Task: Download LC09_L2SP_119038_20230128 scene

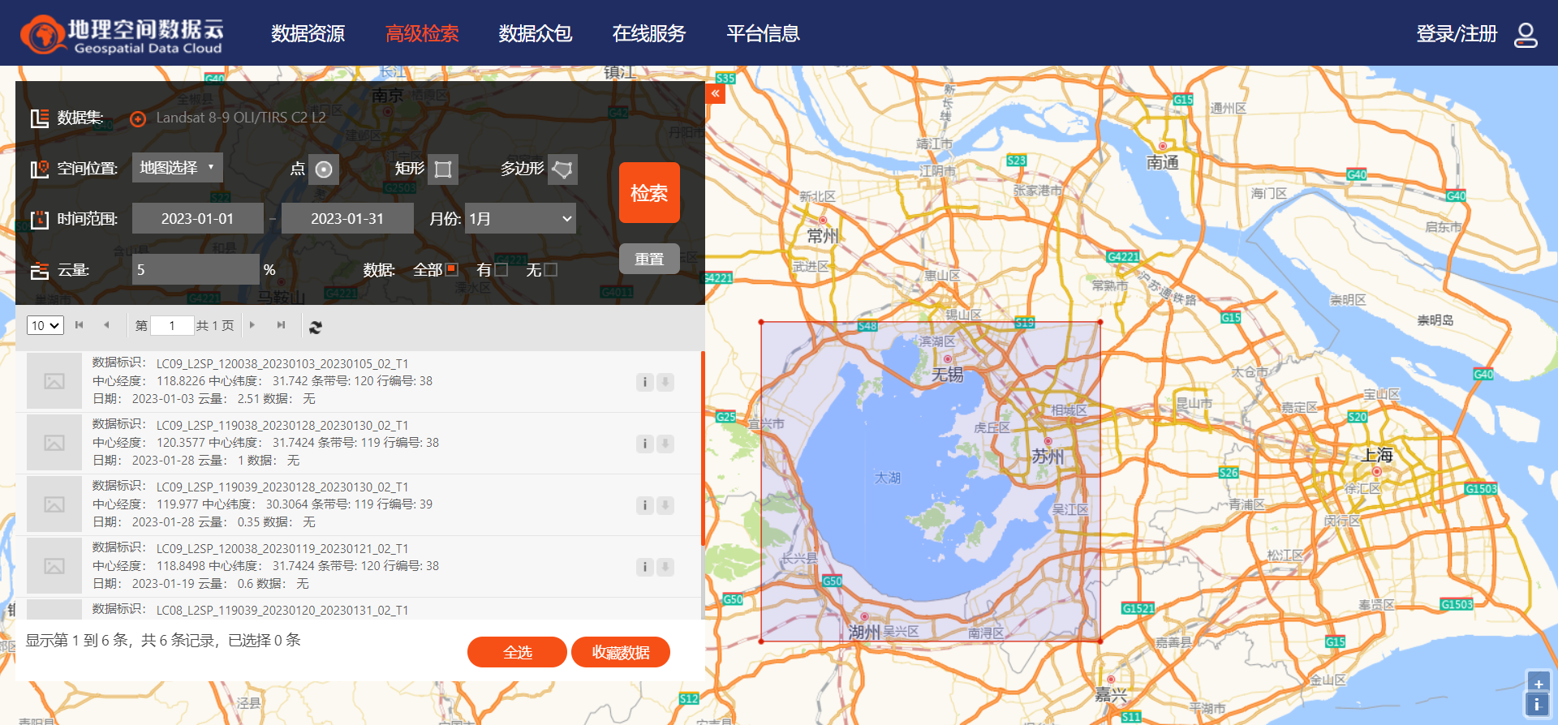Action: click(665, 444)
